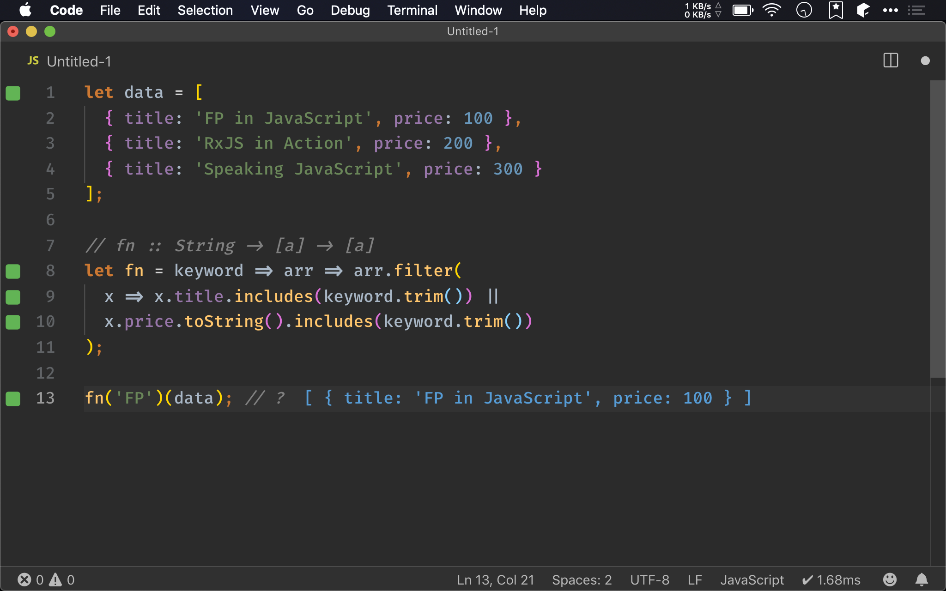Open the View menu
Image resolution: width=946 pixels, height=591 pixels.
click(265, 10)
